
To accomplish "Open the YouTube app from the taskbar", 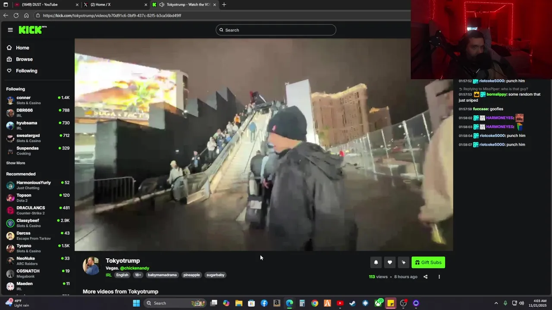I will 340,303.
